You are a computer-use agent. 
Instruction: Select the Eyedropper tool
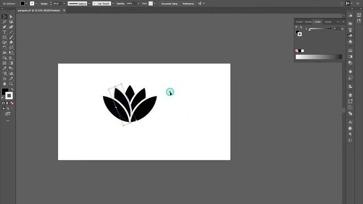pyautogui.click(x=5, y=69)
